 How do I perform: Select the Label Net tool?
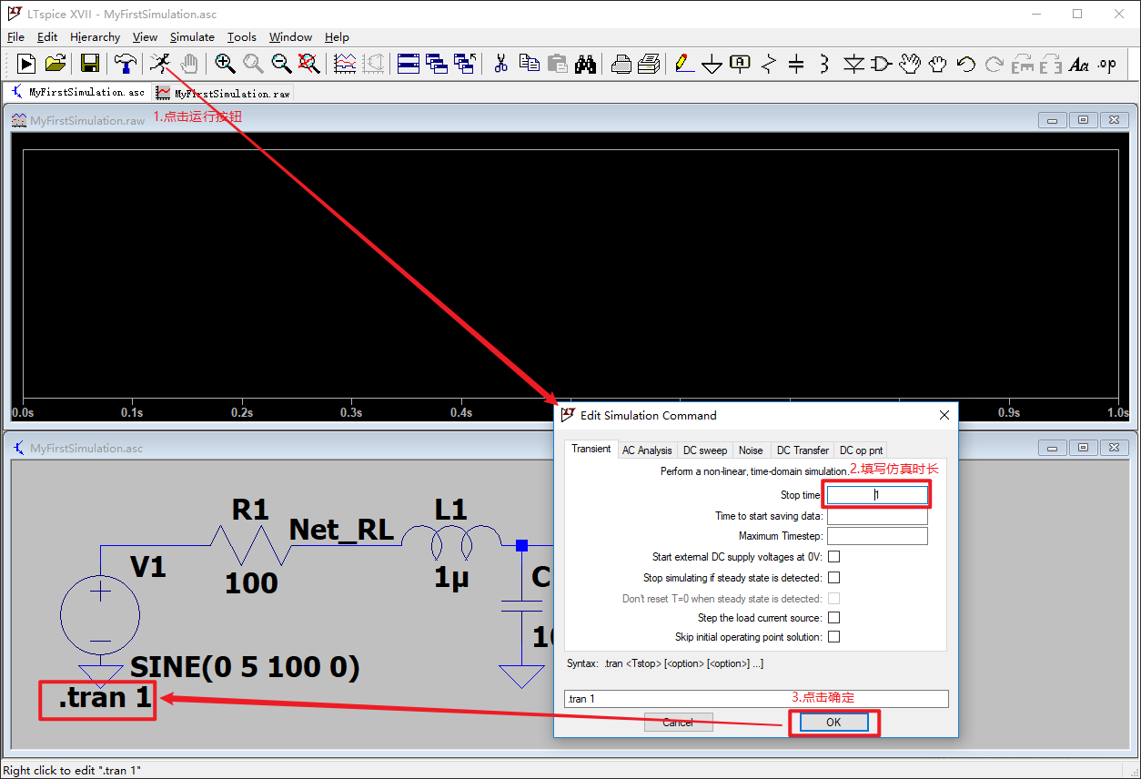[740, 64]
